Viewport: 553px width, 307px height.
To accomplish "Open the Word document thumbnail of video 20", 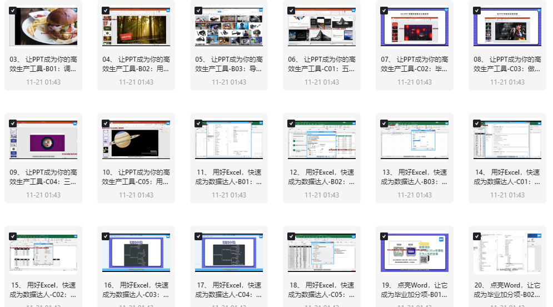I will pyautogui.click(x=507, y=253).
